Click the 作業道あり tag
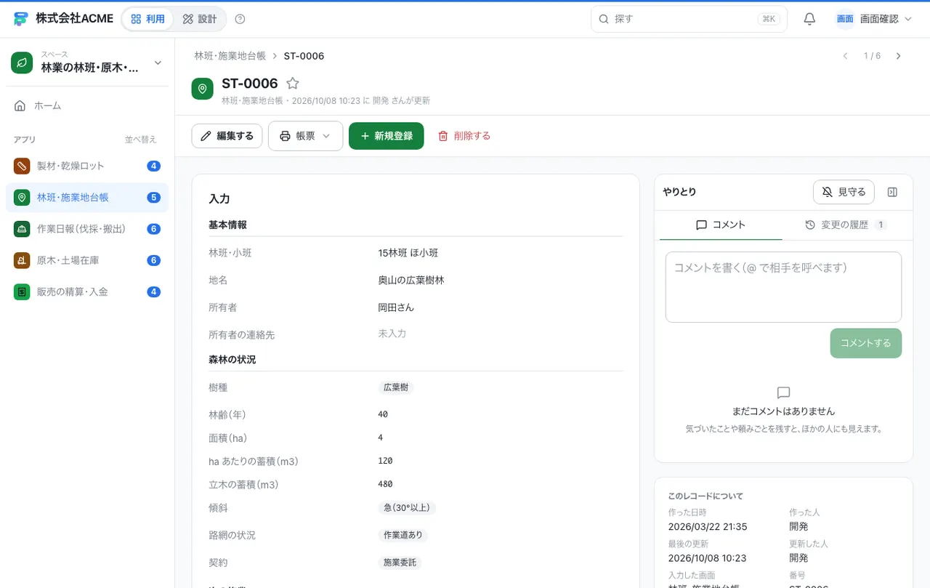 tap(403, 535)
